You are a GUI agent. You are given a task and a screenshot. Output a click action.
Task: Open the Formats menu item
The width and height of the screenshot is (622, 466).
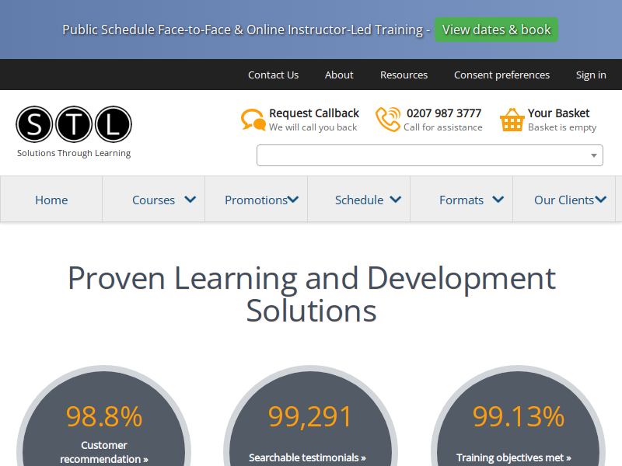point(461,200)
